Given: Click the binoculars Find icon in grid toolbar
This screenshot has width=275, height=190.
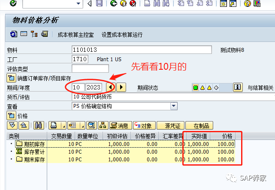Looking at the screenshot, I should click(x=39, y=125).
